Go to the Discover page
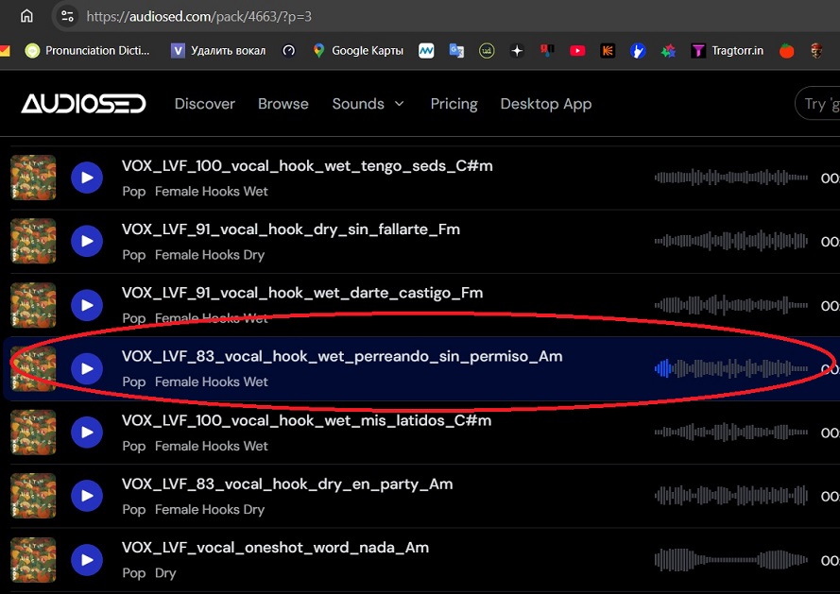The height and width of the screenshot is (594, 840). [x=205, y=103]
